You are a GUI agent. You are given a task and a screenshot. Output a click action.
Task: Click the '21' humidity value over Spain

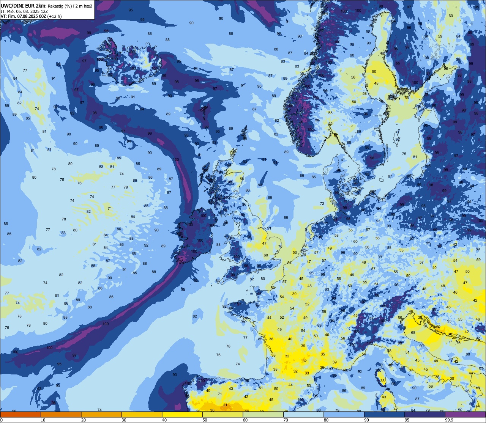[x=225, y=405]
